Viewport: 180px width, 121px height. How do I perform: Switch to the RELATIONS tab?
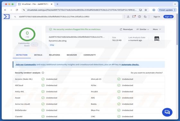[x=54, y=55]
